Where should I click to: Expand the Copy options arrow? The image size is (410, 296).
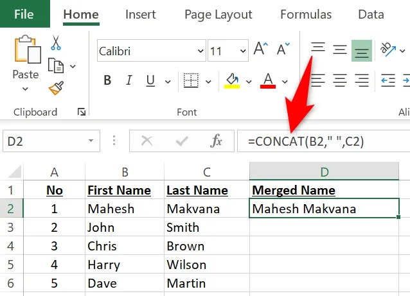pyautogui.click(x=73, y=66)
